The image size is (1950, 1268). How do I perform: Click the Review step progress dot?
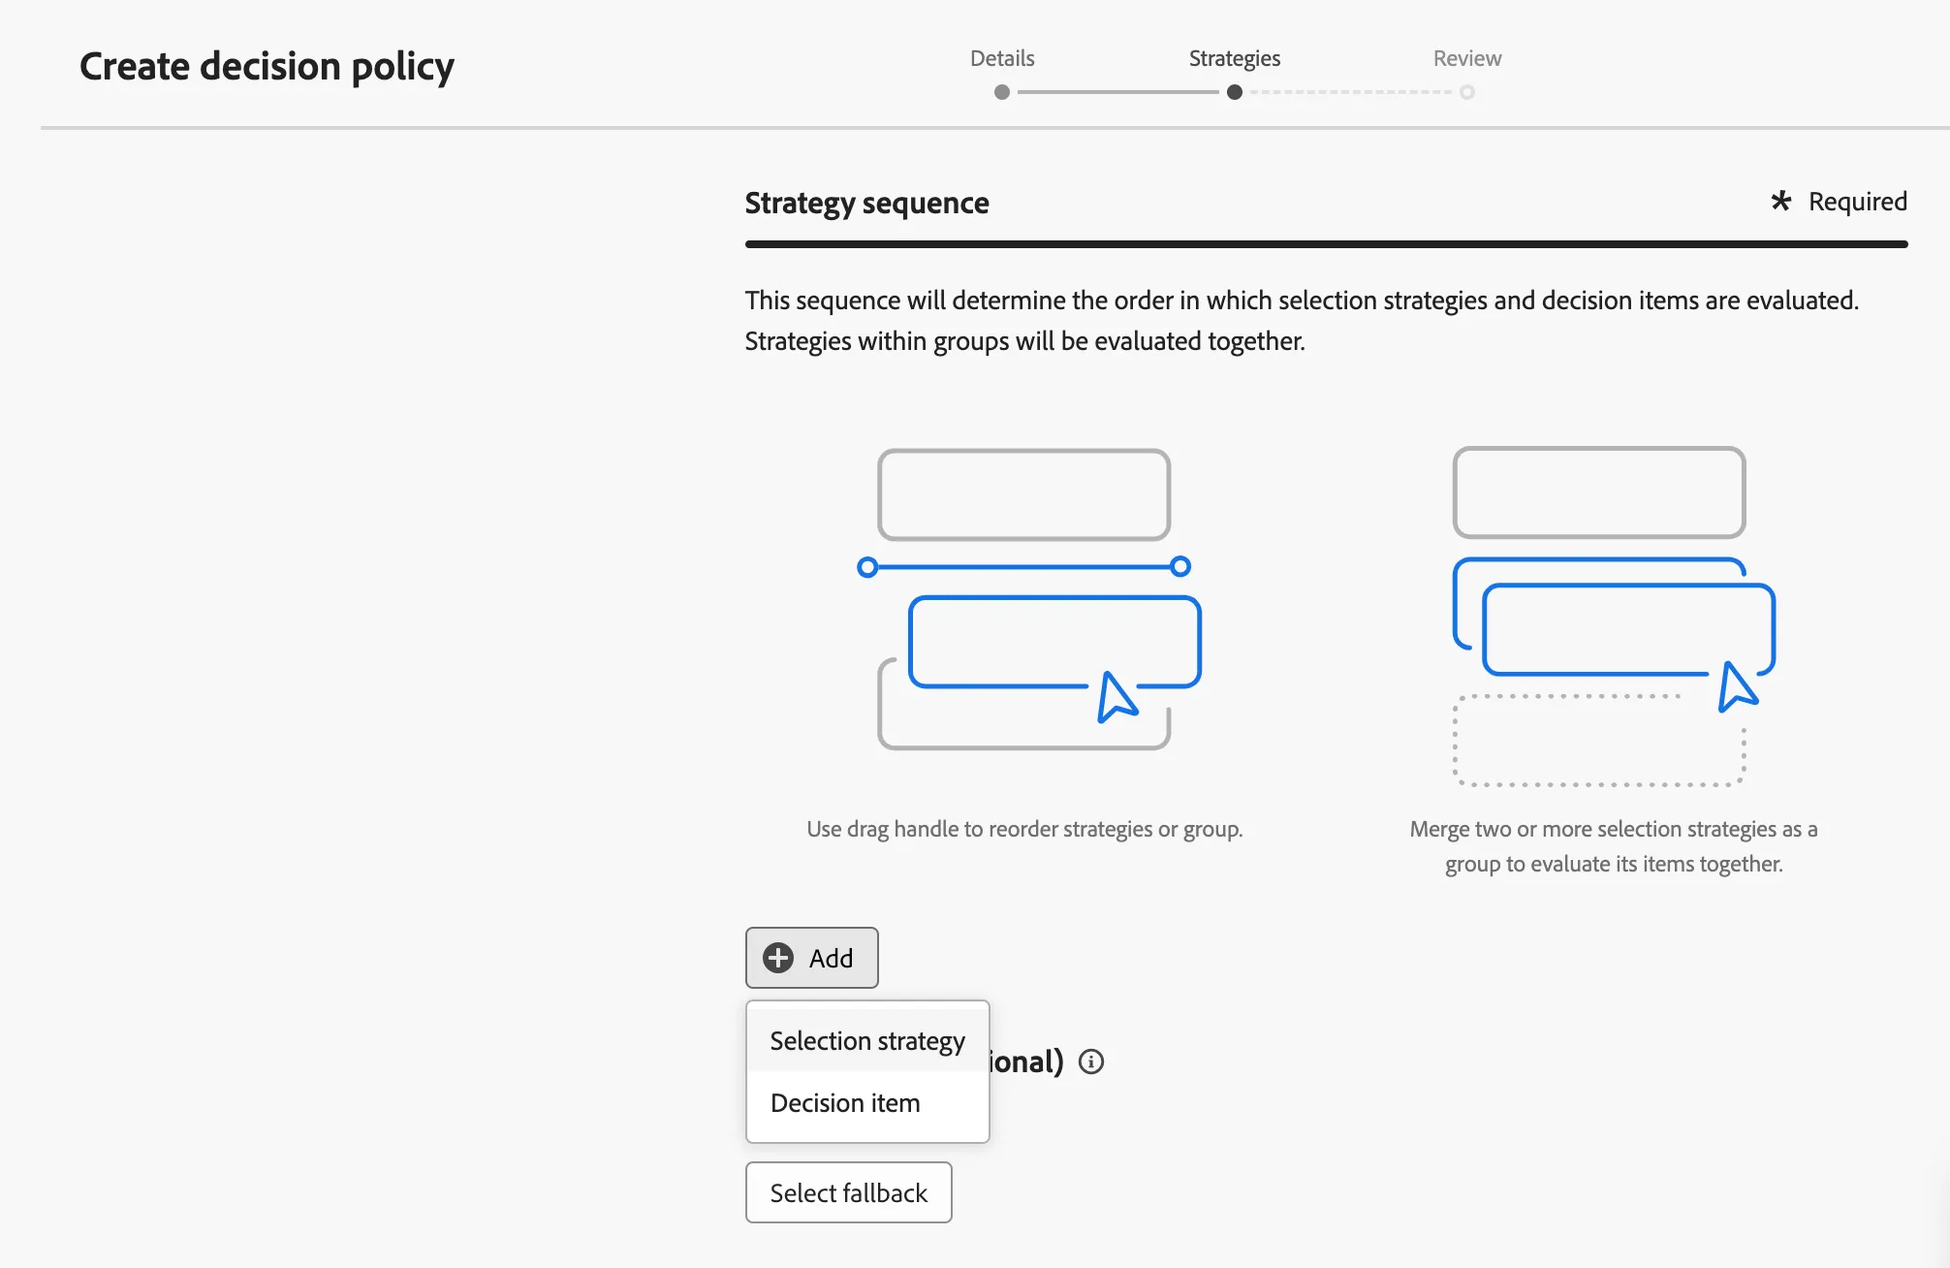pyautogui.click(x=1467, y=92)
